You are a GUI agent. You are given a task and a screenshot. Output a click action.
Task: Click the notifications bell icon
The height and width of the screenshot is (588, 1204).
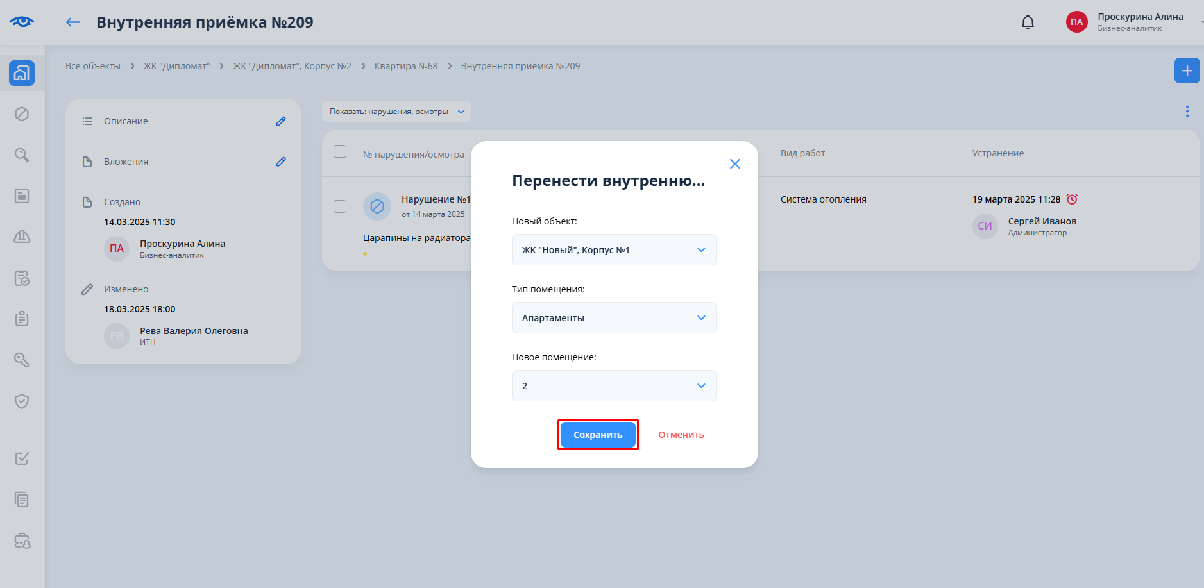pos(1028,22)
